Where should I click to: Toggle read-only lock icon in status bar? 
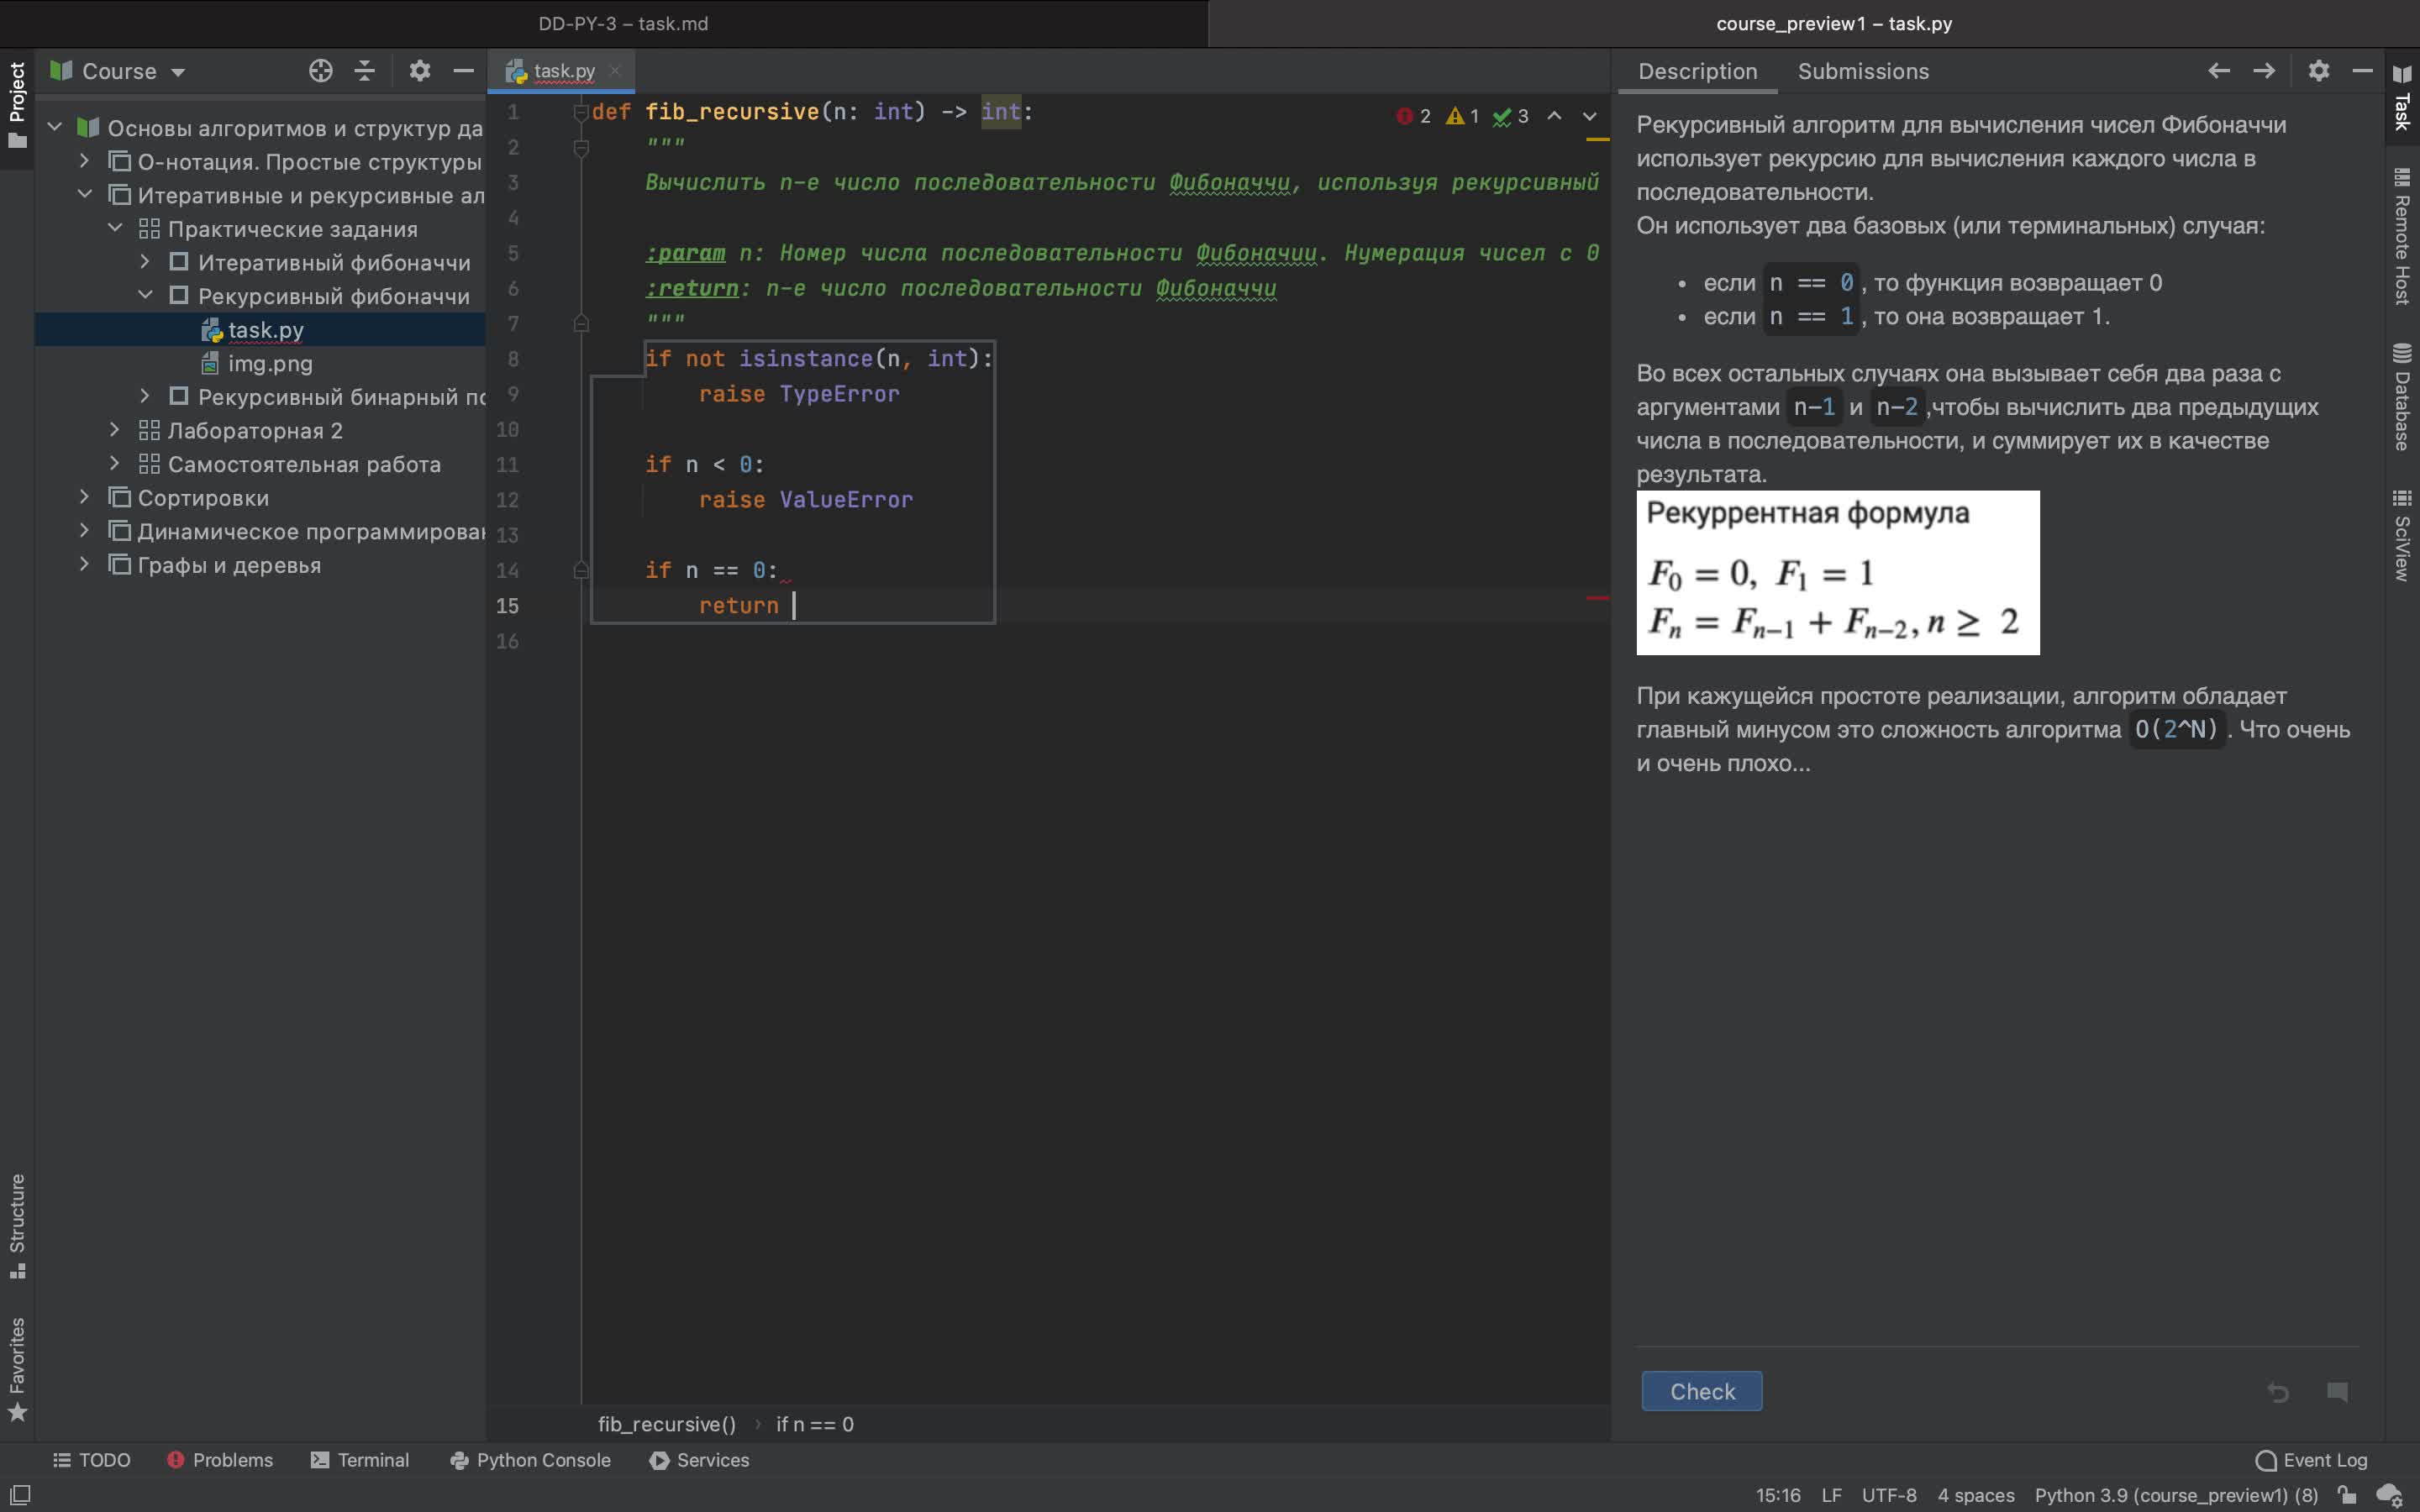(x=2346, y=1495)
